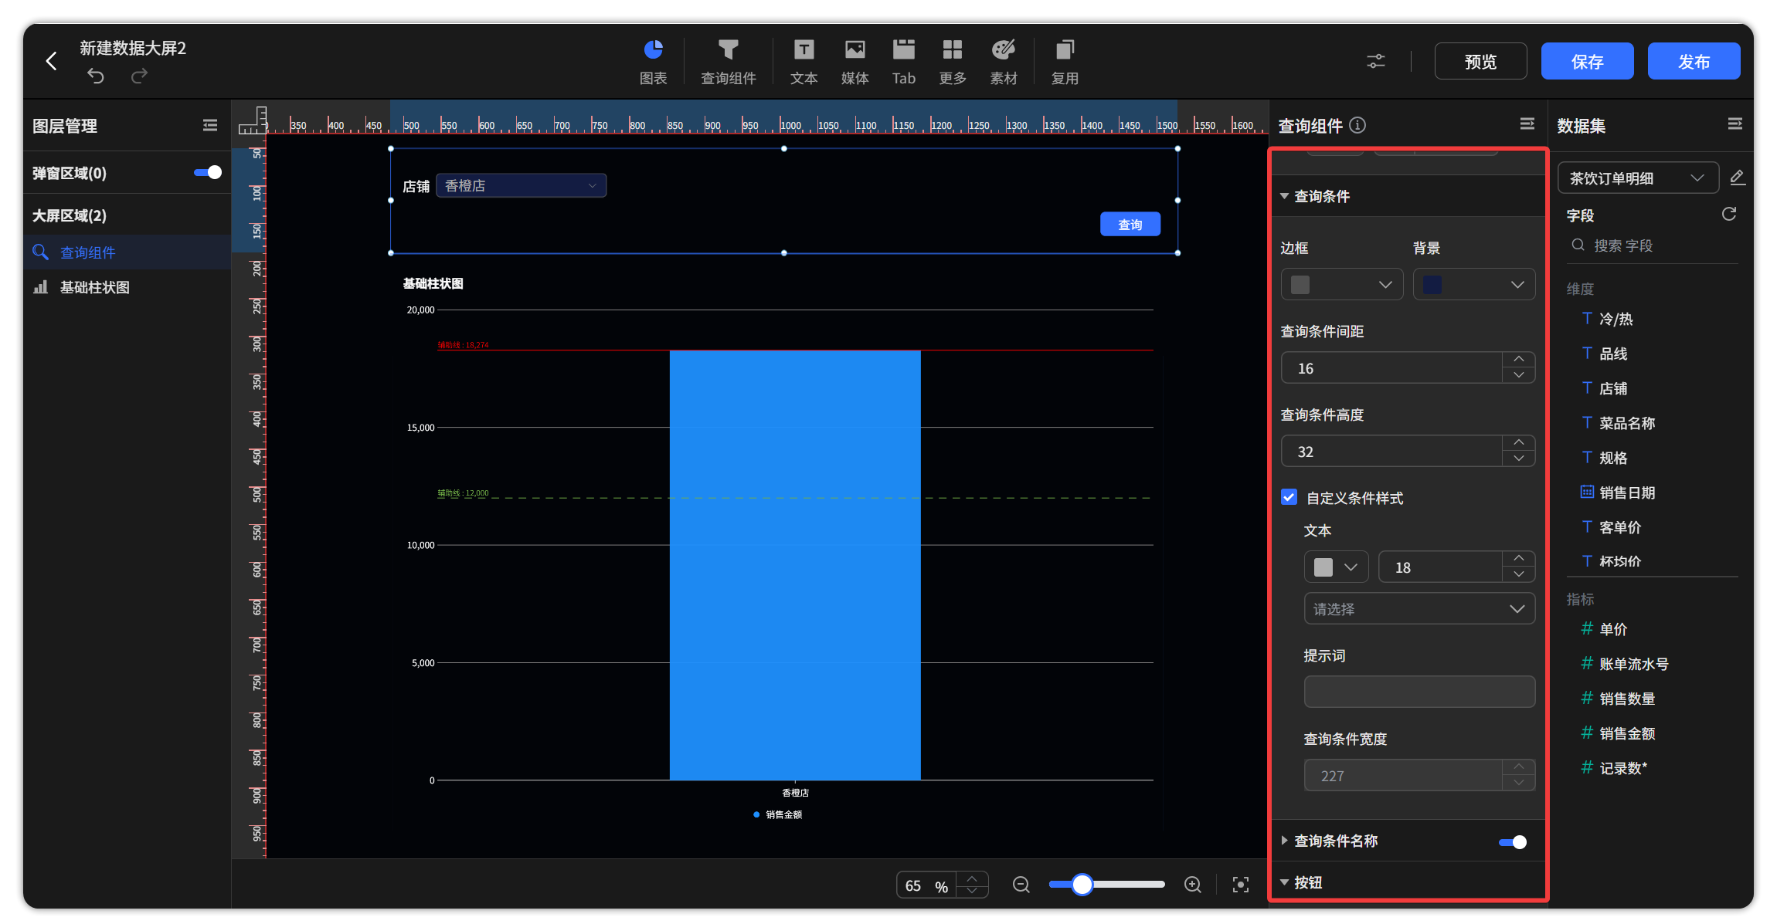The width and height of the screenshot is (1777, 924).
Task: Select the 基础柱状图 layer
Action: [127, 287]
